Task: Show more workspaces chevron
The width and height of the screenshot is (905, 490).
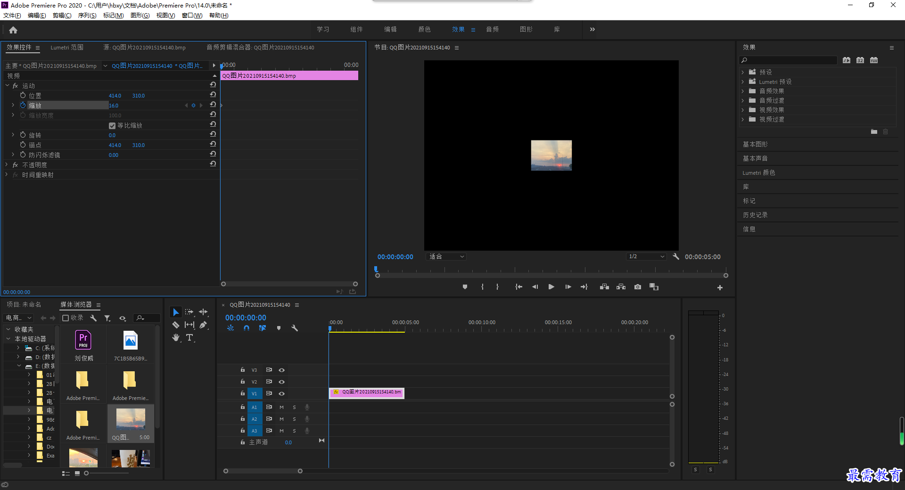Action: 592,29
